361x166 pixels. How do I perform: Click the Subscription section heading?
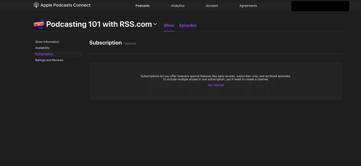(x=105, y=43)
